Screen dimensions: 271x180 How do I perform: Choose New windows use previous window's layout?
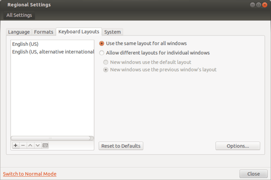(x=106, y=70)
